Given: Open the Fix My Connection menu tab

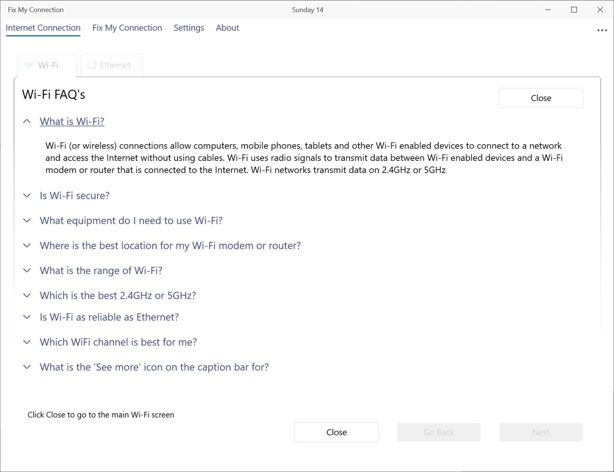Looking at the screenshot, I should pyautogui.click(x=127, y=28).
